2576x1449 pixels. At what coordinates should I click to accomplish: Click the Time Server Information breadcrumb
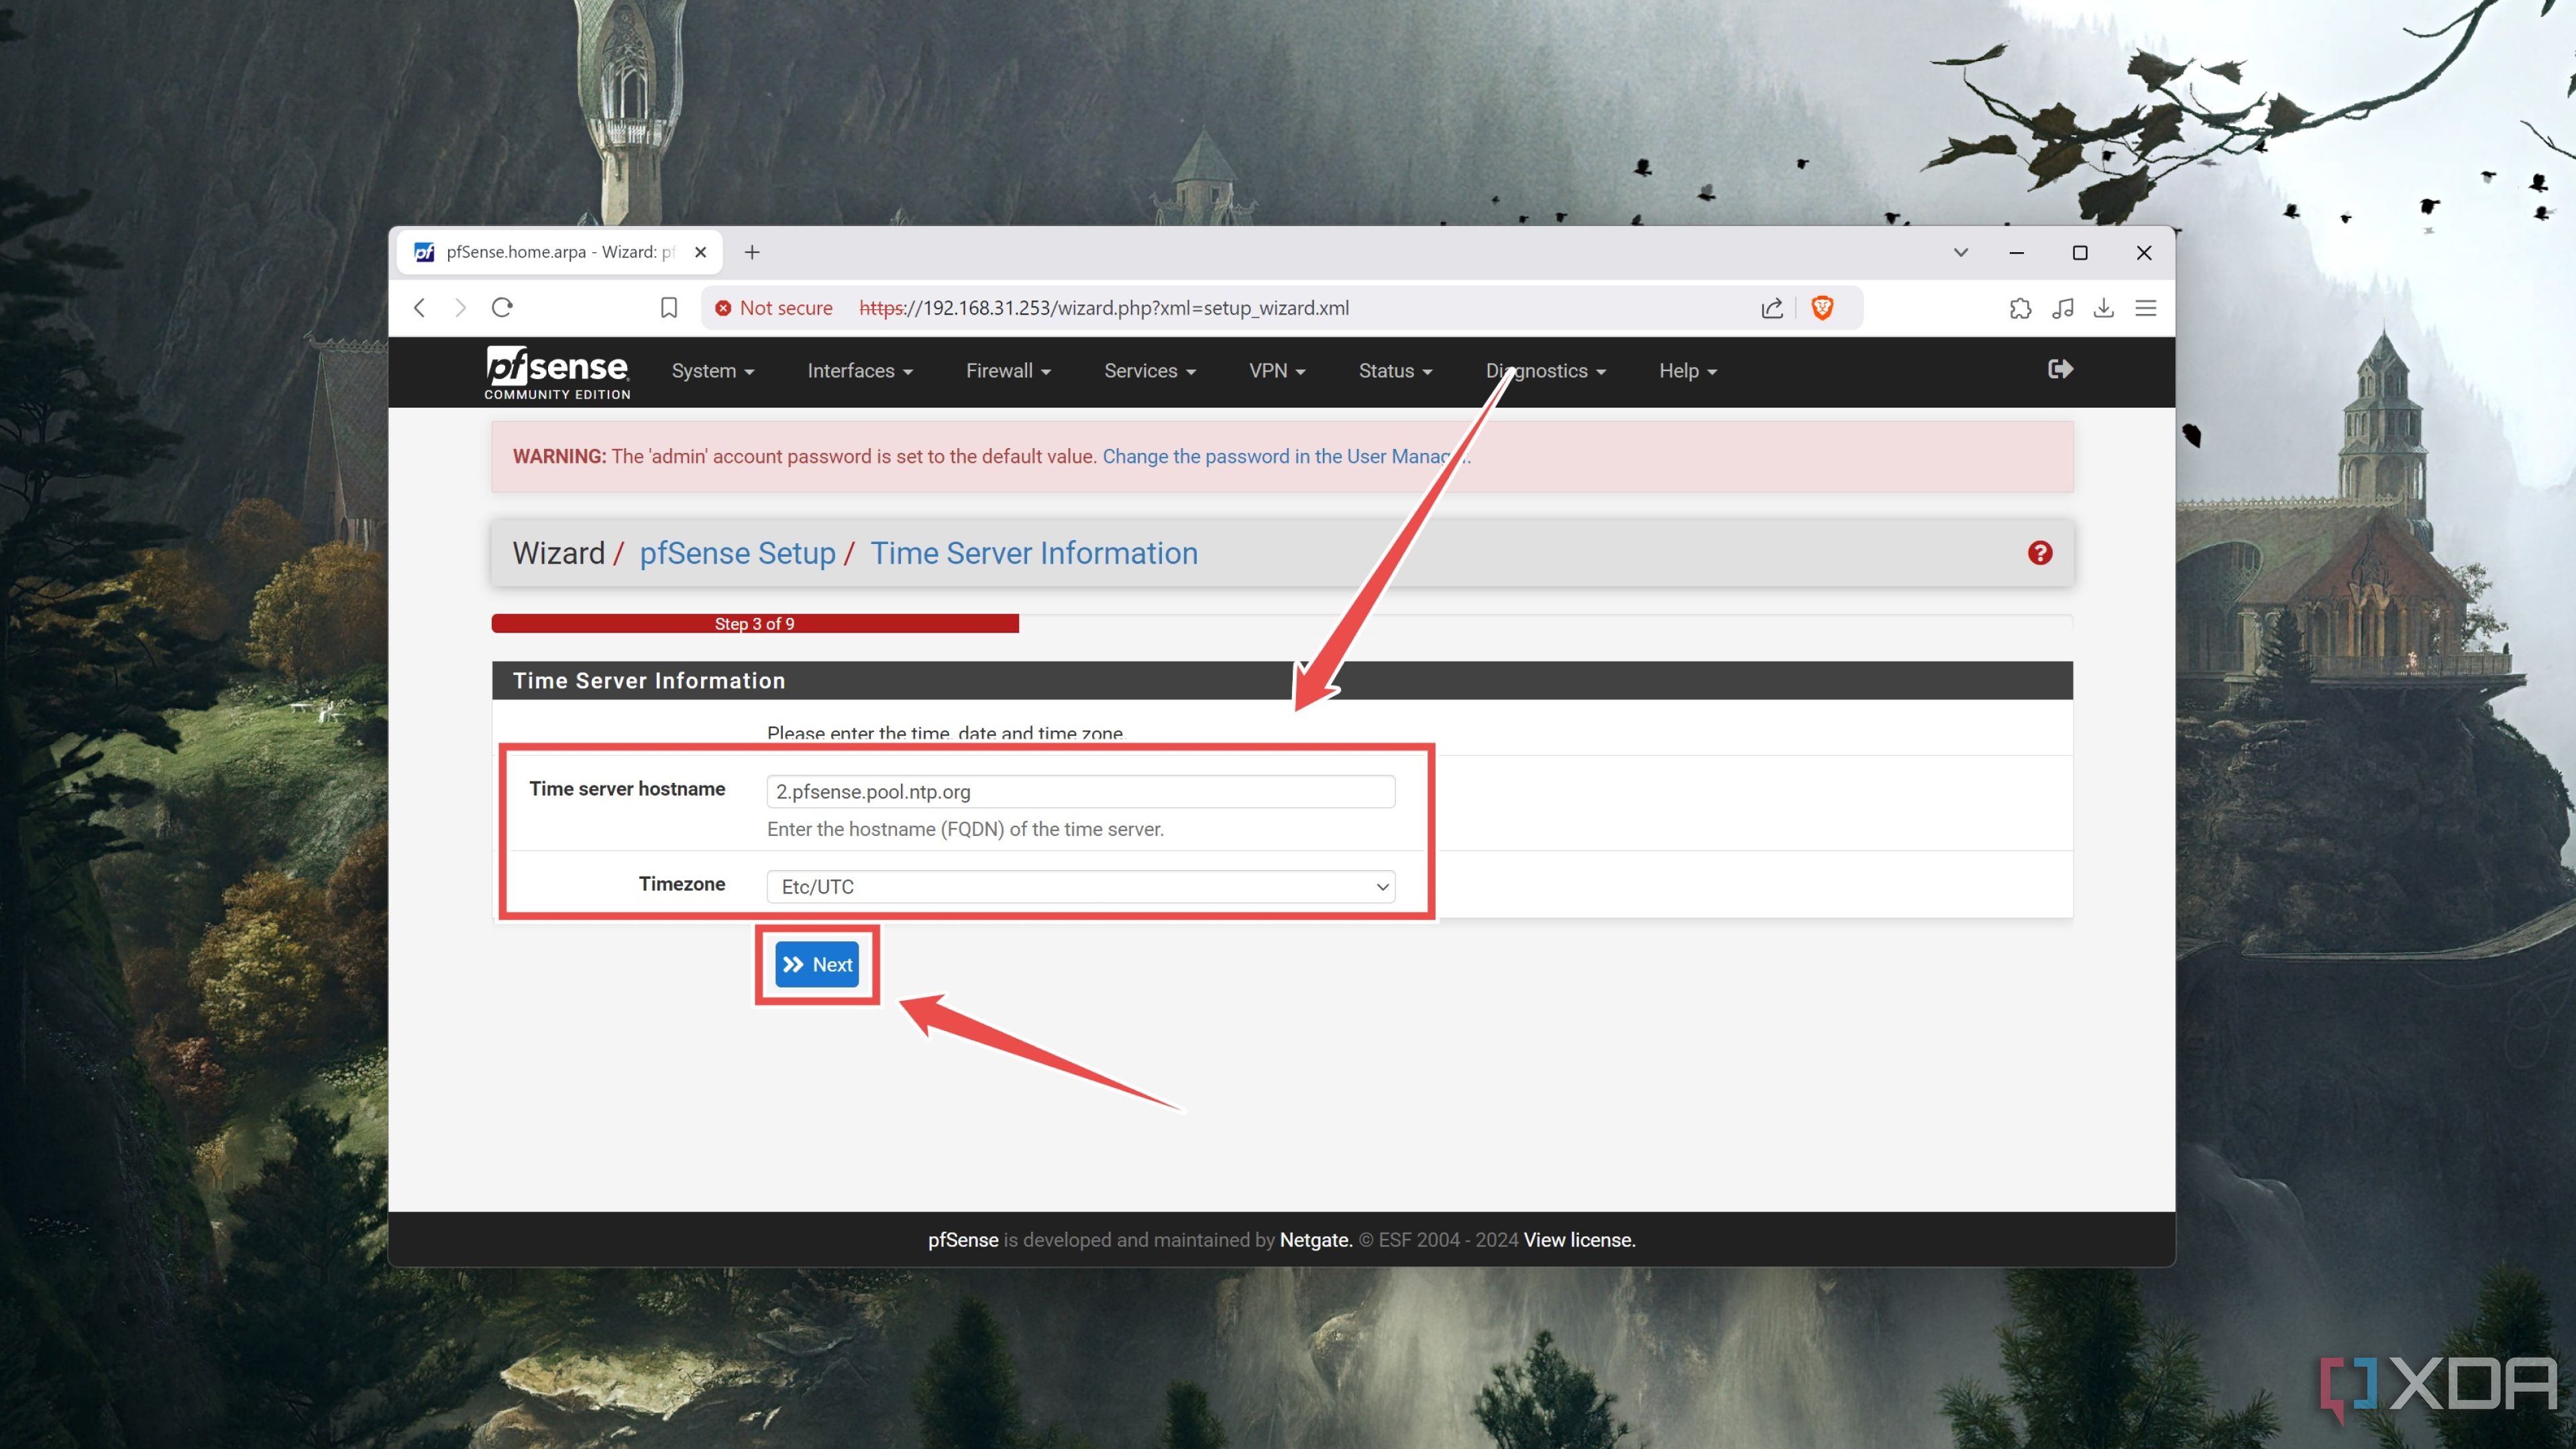click(x=1034, y=553)
